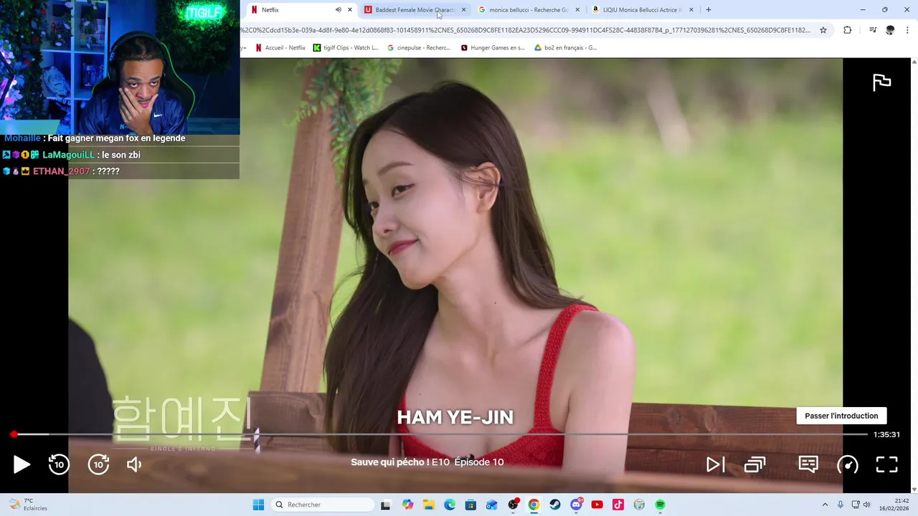Open Windows Start menu

[258, 505]
